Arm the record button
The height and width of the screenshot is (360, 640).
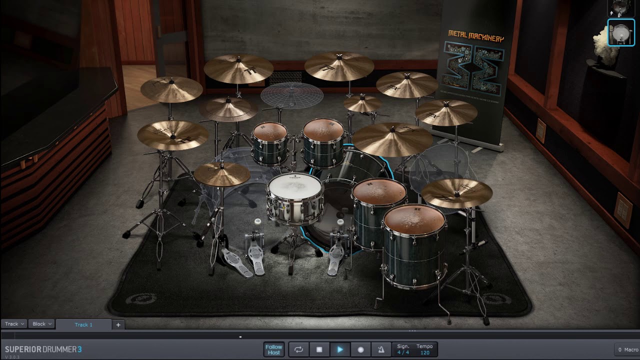(x=360, y=349)
